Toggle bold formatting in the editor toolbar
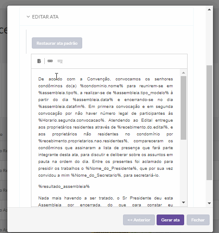The image size is (219, 233). [39, 61]
